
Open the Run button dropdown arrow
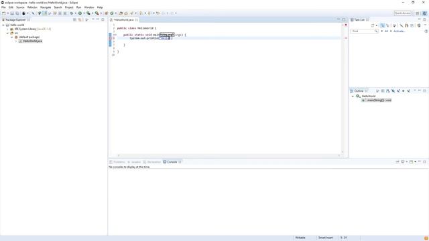(x=84, y=13)
